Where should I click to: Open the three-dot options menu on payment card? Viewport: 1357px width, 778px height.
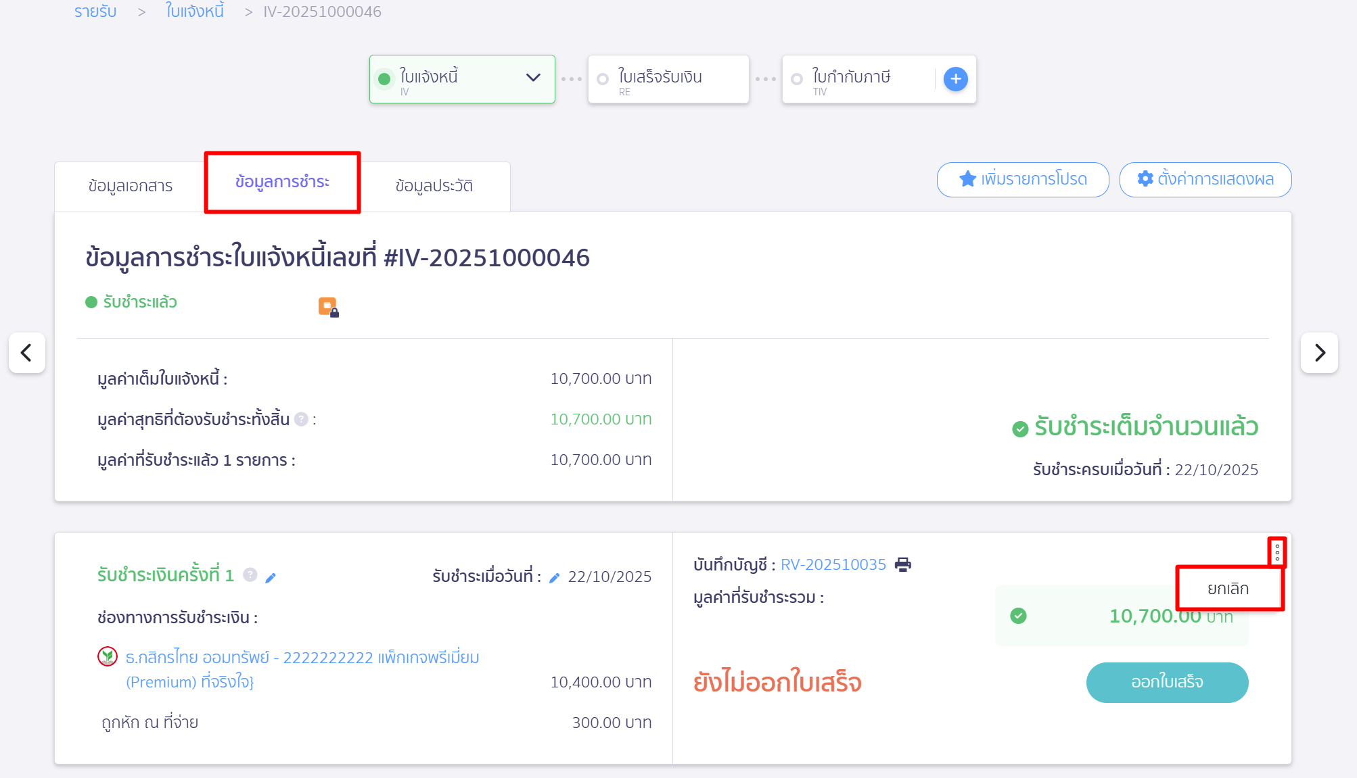point(1276,552)
